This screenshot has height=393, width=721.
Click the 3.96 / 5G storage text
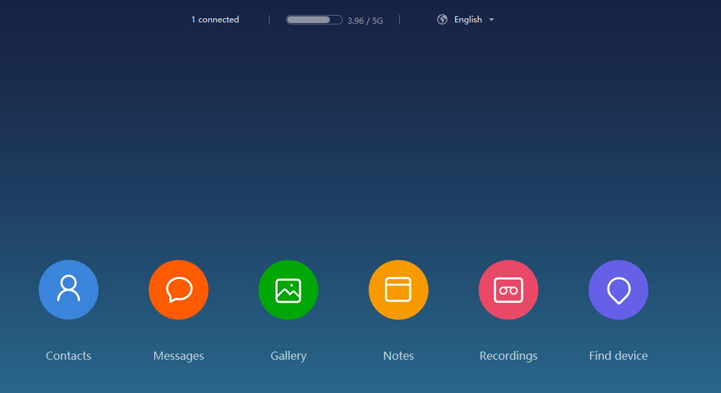click(x=365, y=21)
